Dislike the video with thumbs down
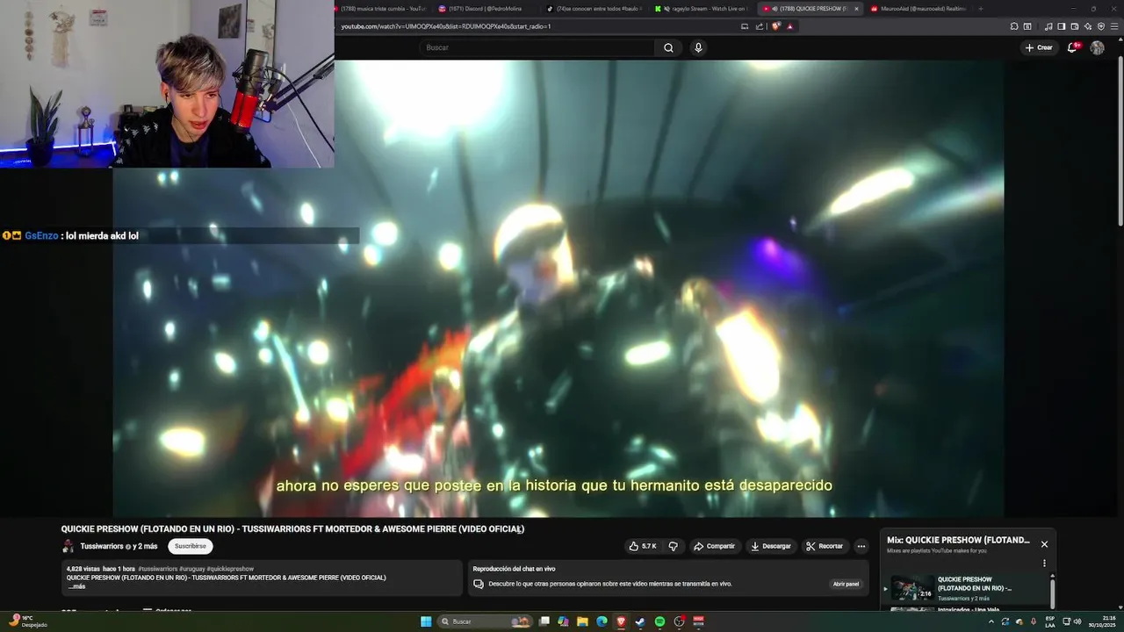Viewport: 1124px width, 632px height. tap(674, 546)
